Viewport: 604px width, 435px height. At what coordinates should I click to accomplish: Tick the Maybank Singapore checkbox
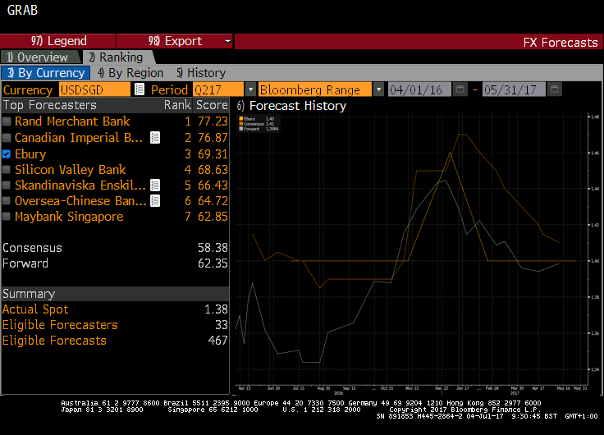(x=7, y=217)
